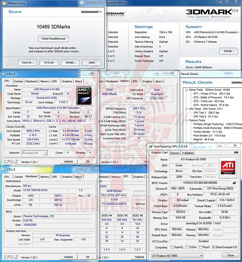Screen dimensions: 242x262
Task: Click the To Excel button
Action: tap(49, 62)
